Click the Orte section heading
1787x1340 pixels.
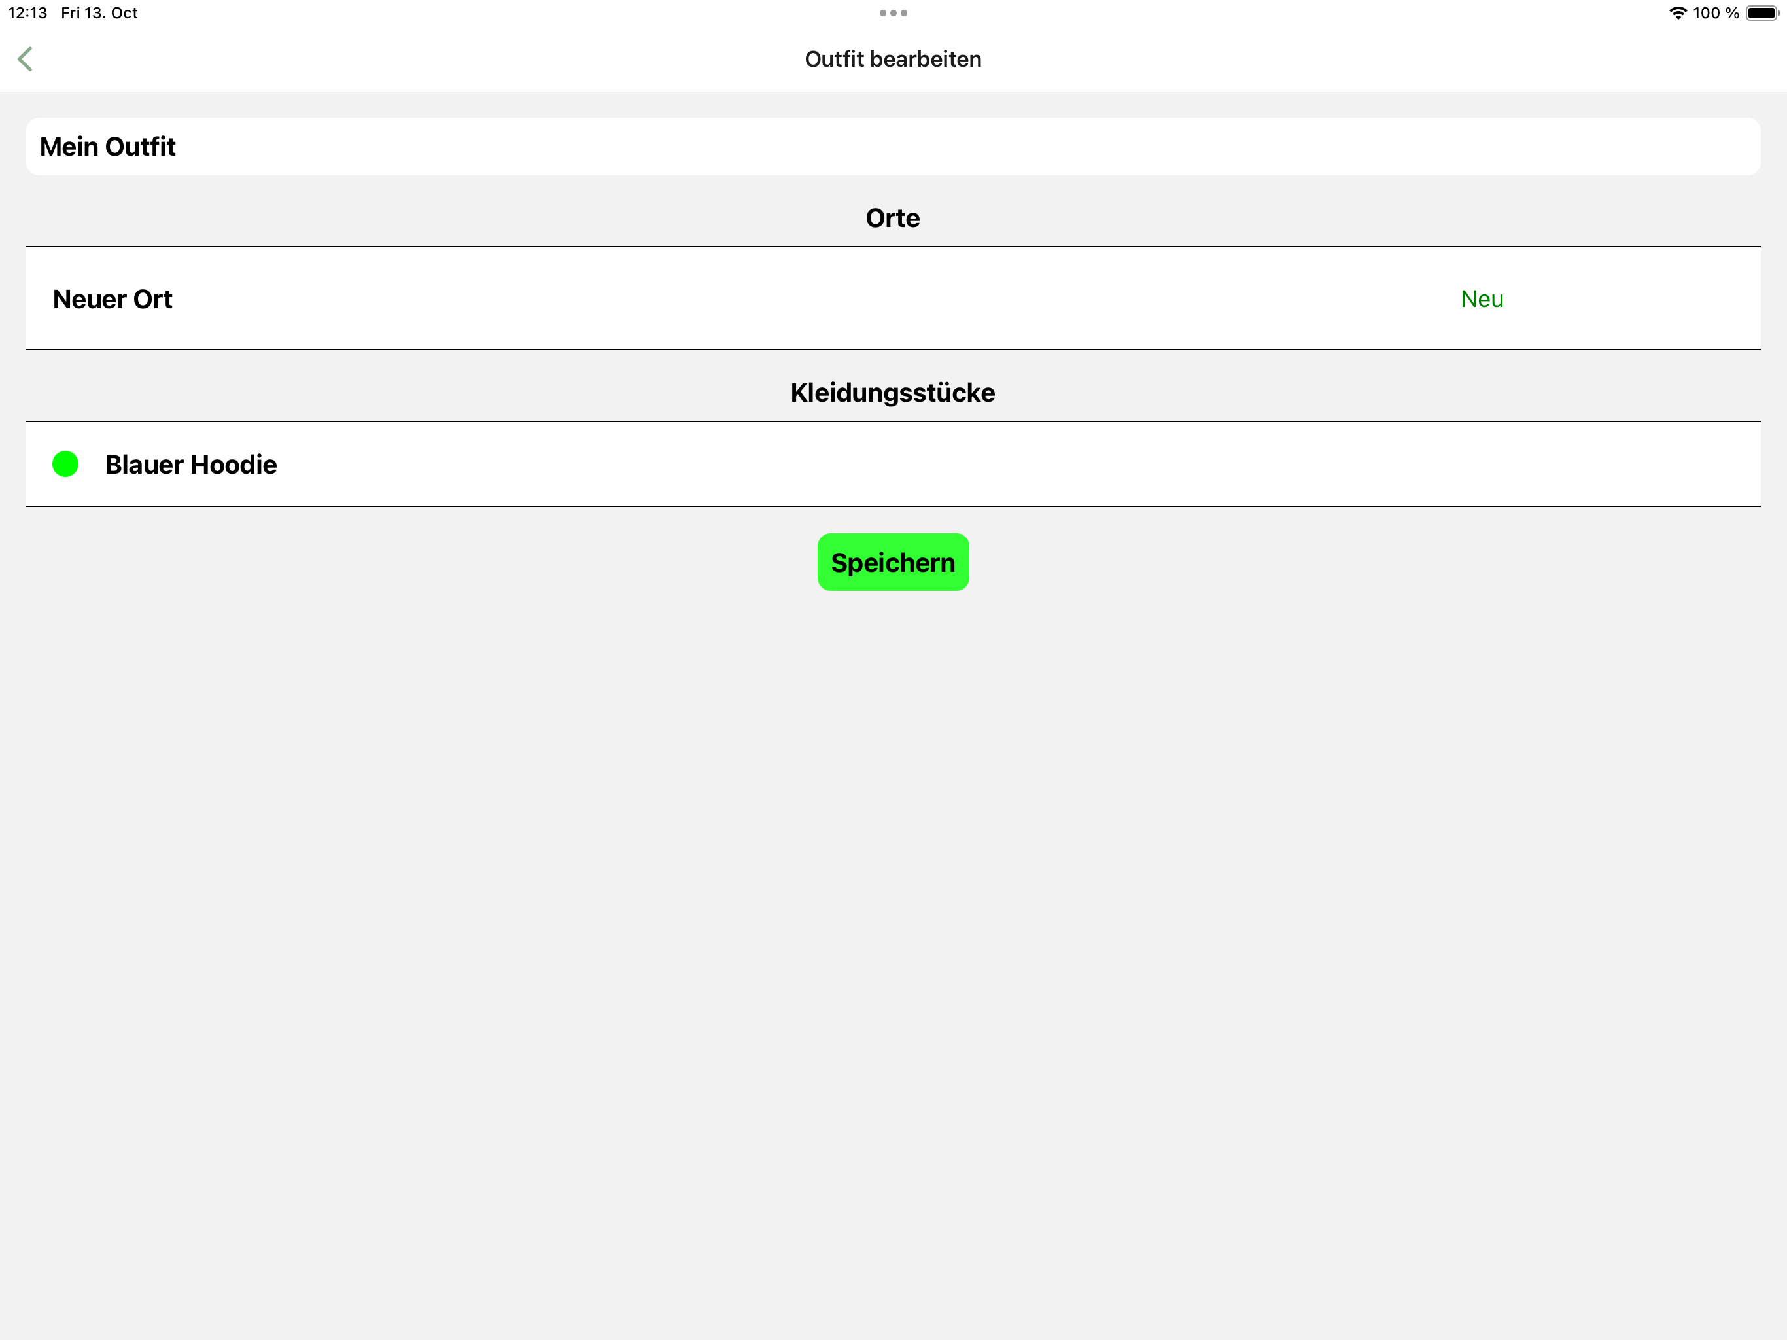pos(893,217)
